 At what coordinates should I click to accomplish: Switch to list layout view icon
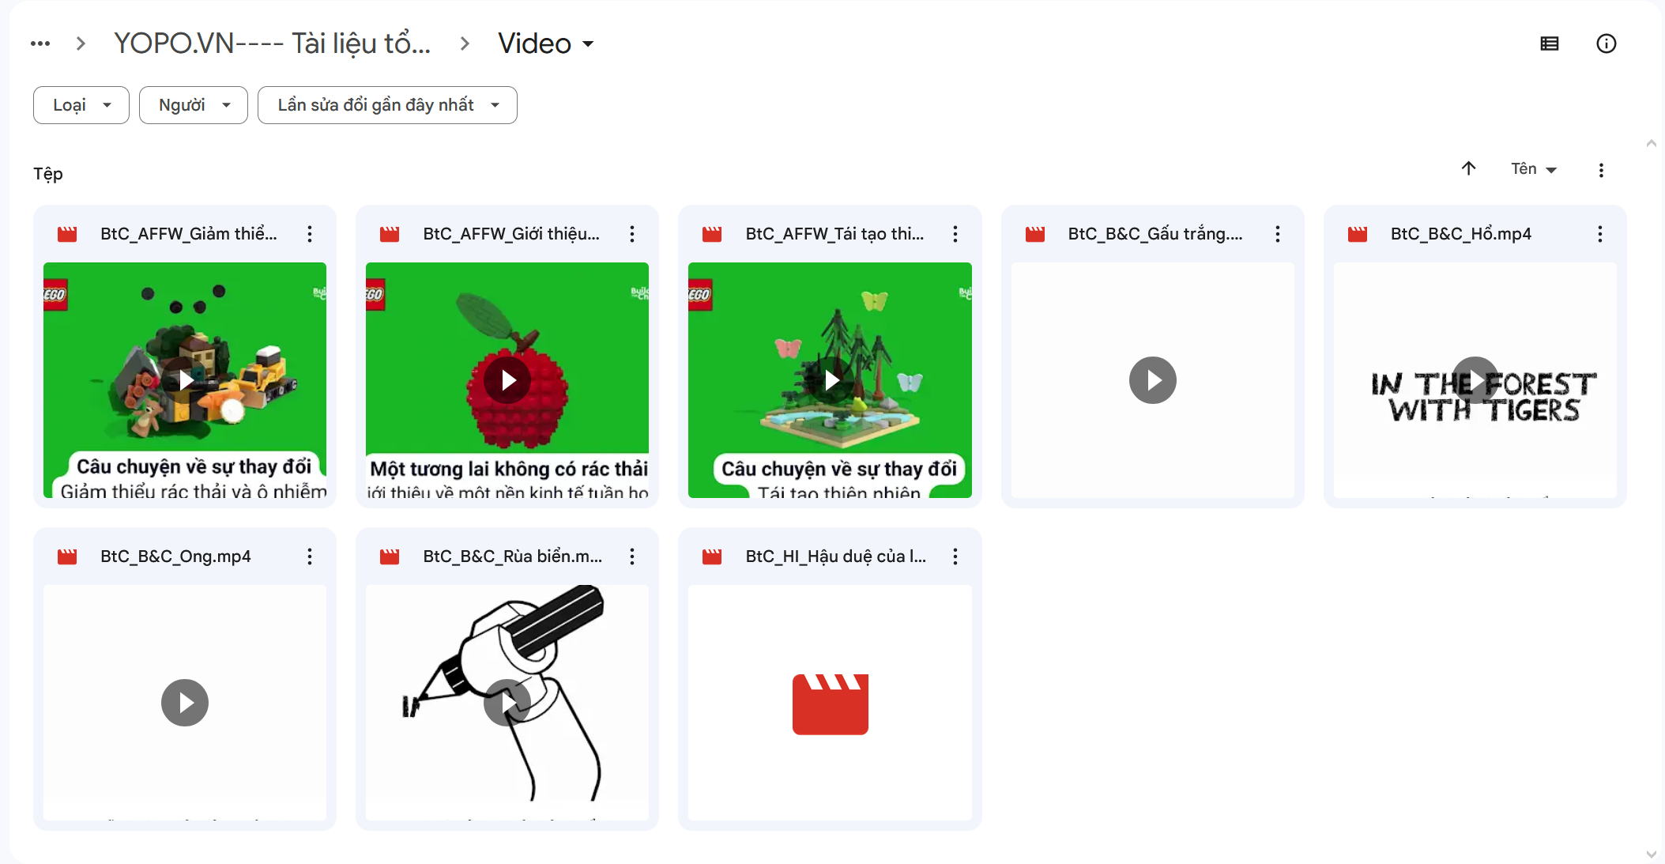click(x=1549, y=43)
